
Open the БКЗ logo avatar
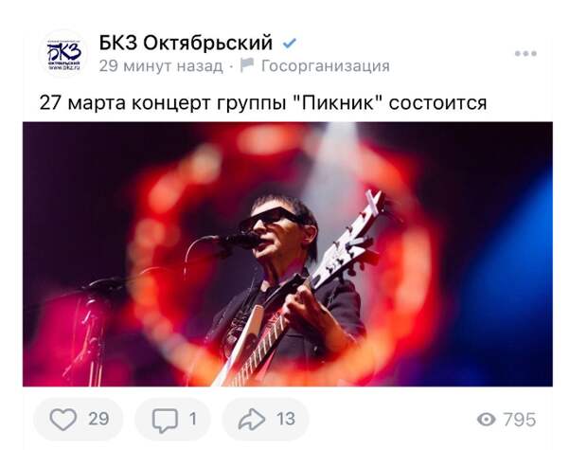pyautogui.click(x=63, y=54)
